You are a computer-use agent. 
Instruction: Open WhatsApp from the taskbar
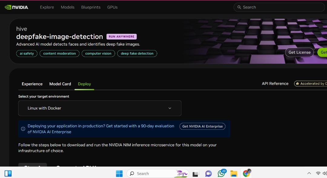tap(221, 173)
